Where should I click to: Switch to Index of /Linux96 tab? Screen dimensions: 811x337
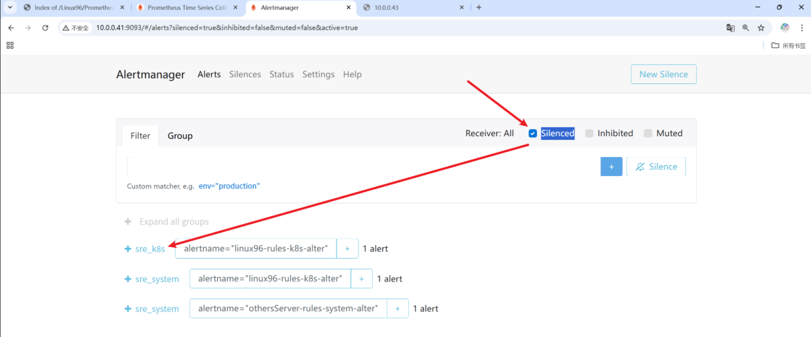(74, 8)
